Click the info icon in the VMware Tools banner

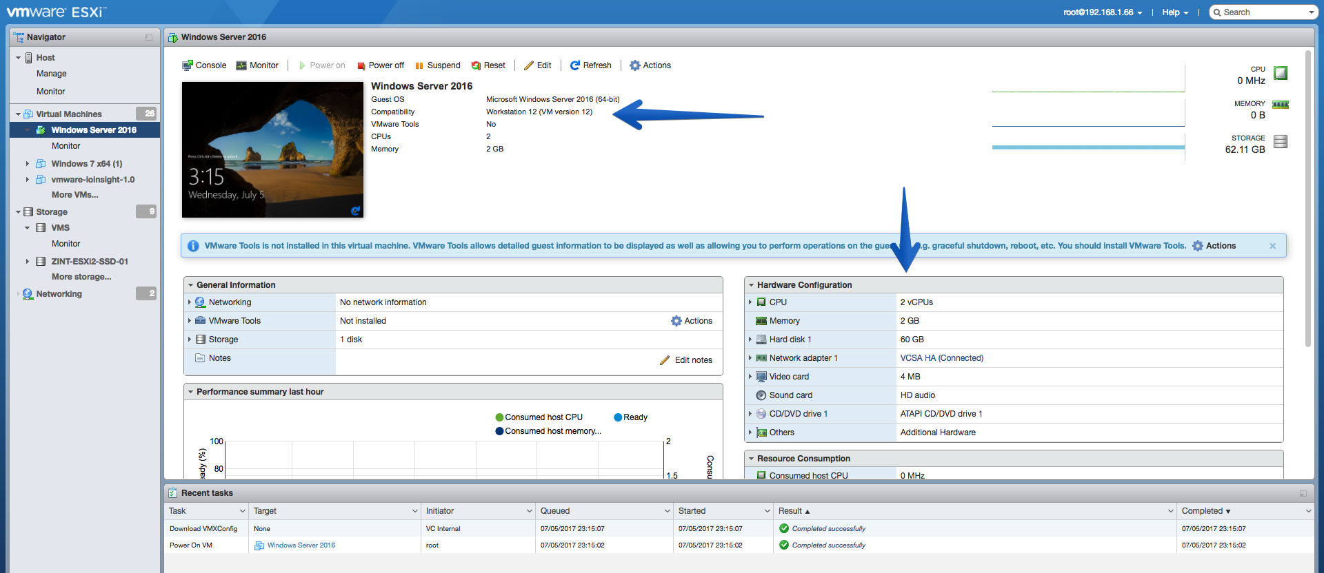pyautogui.click(x=193, y=246)
